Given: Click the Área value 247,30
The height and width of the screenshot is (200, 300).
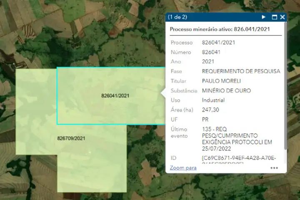Looking at the screenshot, I should [210, 110].
